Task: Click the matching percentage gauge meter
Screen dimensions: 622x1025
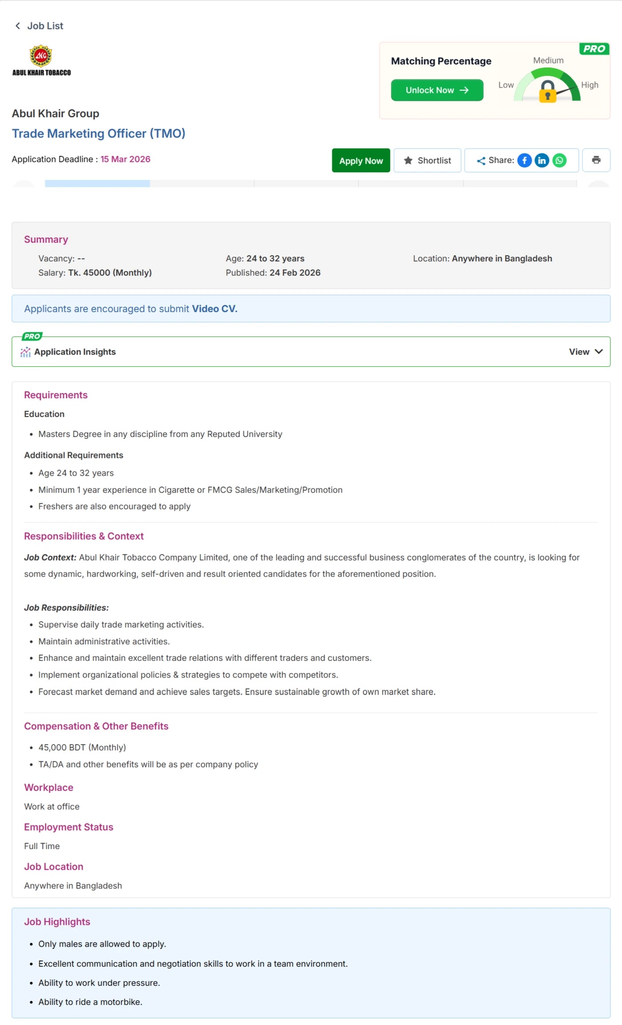Action: tap(547, 84)
